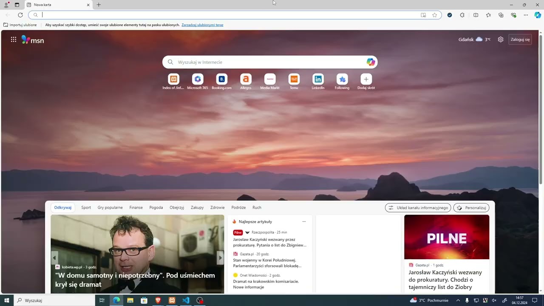The width and height of the screenshot is (544, 306).
Task: Select the Podróże tab
Action: coord(238,207)
